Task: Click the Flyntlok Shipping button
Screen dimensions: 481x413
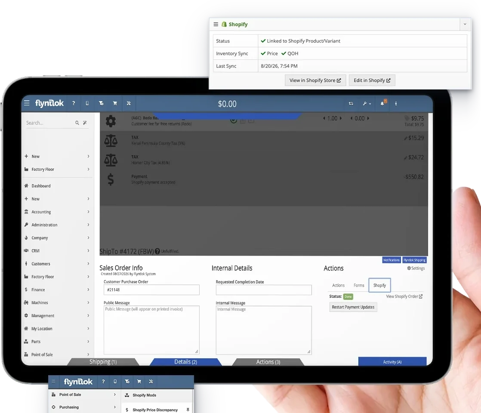Action: [x=414, y=260]
